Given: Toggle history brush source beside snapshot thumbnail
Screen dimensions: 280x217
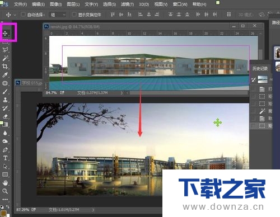Looking at the screenshot, I should click(x=253, y=79).
